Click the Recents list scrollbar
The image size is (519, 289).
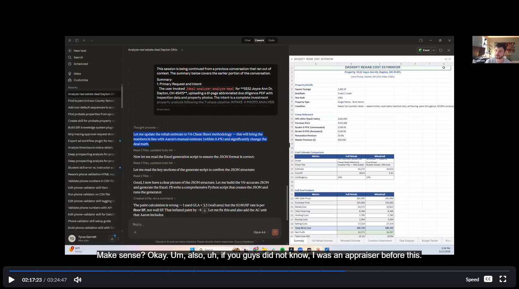click(122, 97)
